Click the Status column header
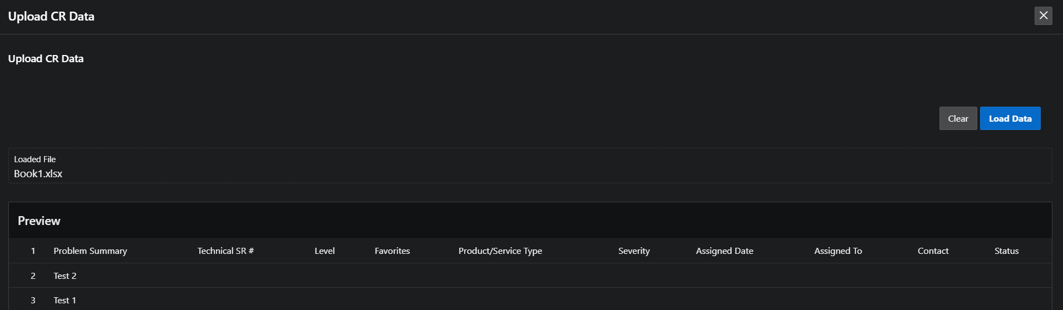 pos(1006,251)
